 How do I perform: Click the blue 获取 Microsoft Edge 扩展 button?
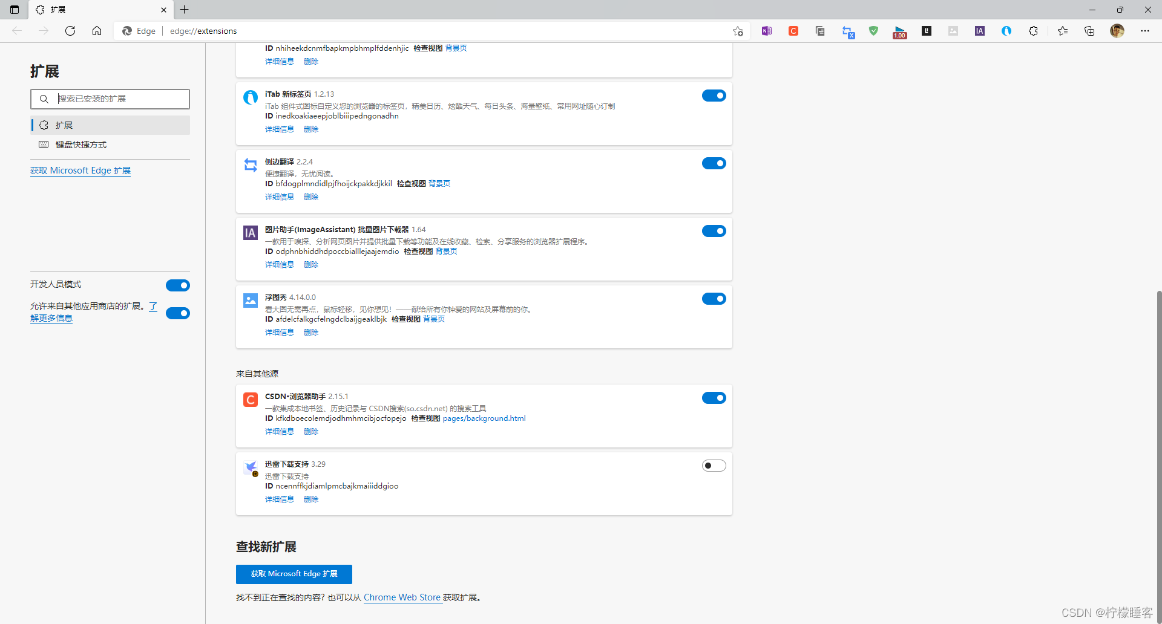point(294,574)
